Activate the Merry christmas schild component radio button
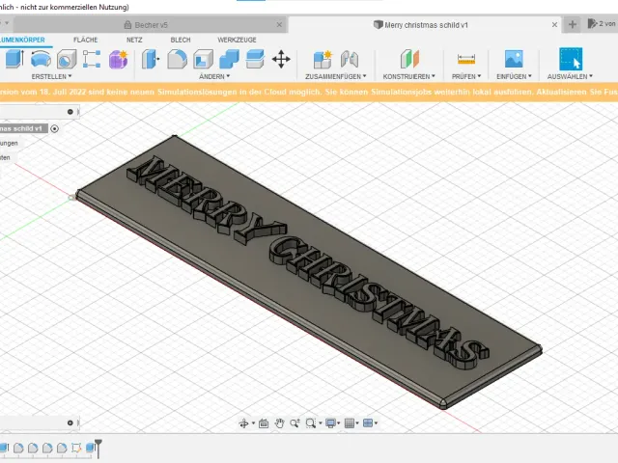618x463 pixels. pos(54,128)
